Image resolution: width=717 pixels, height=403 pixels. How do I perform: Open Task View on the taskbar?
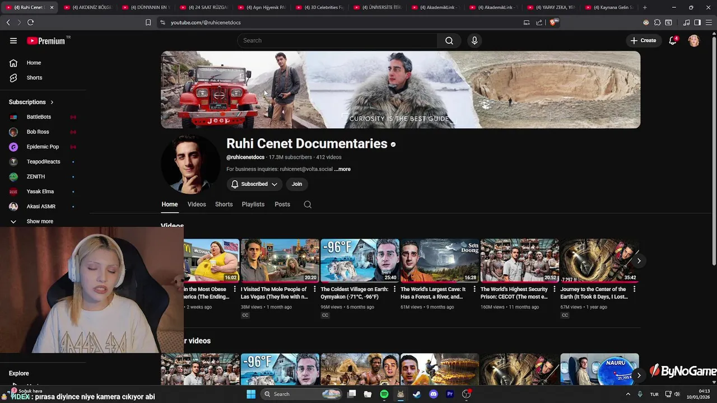click(x=351, y=394)
